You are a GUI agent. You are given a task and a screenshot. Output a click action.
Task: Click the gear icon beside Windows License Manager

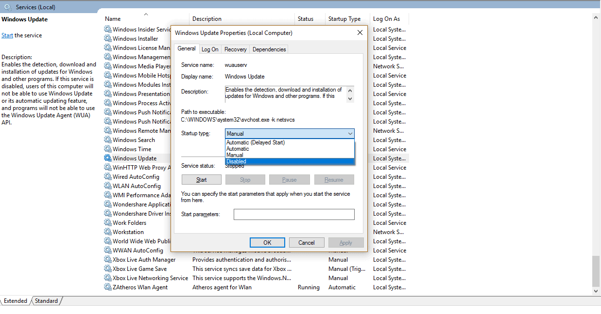107,47
